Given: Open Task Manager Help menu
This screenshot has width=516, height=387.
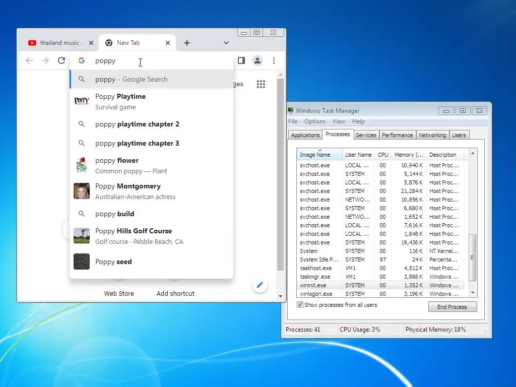Looking at the screenshot, I should pos(358,121).
